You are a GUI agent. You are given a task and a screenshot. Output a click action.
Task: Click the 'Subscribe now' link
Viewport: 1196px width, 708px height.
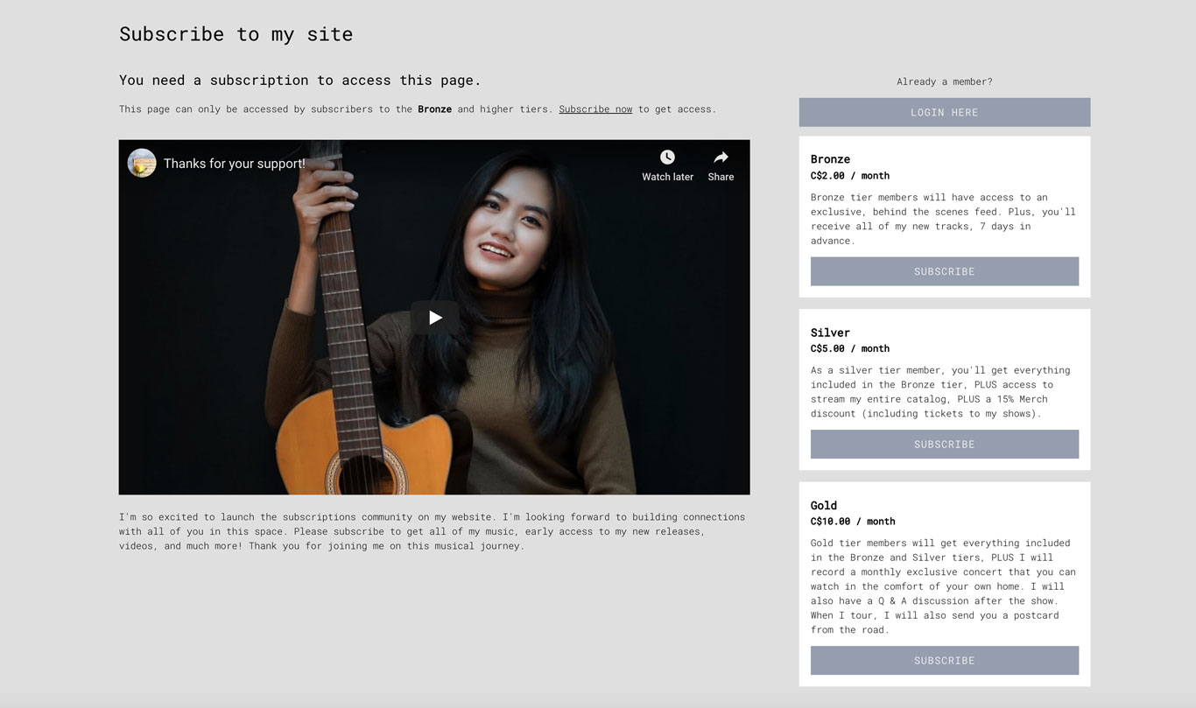[x=595, y=109]
